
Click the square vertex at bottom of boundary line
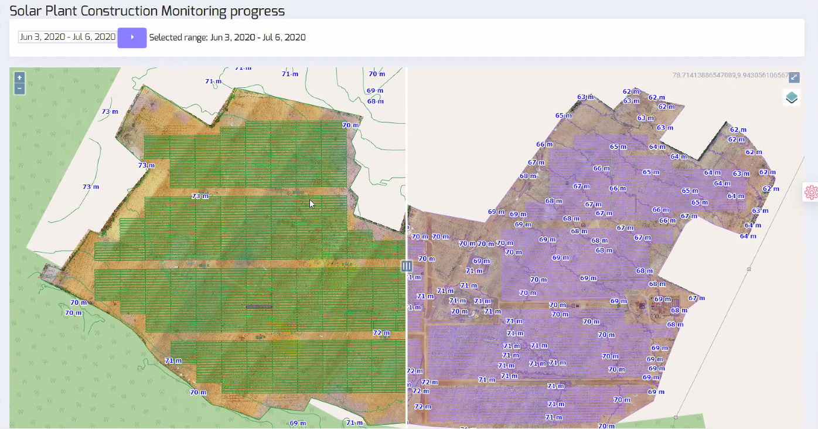[x=676, y=417]
